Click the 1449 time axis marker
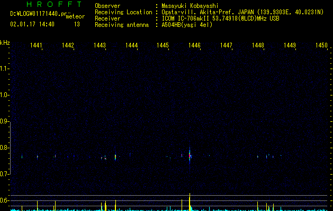The image size is (333, 211). pos(290,45)
